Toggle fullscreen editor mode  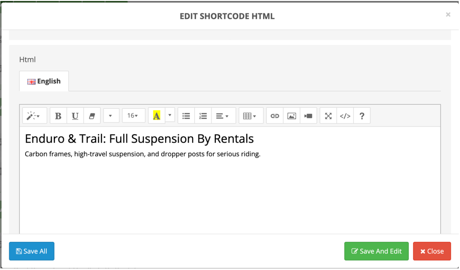point(328,116)
